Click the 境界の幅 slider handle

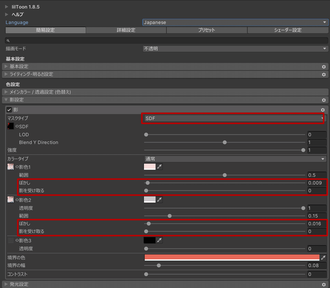click(159, 265)
